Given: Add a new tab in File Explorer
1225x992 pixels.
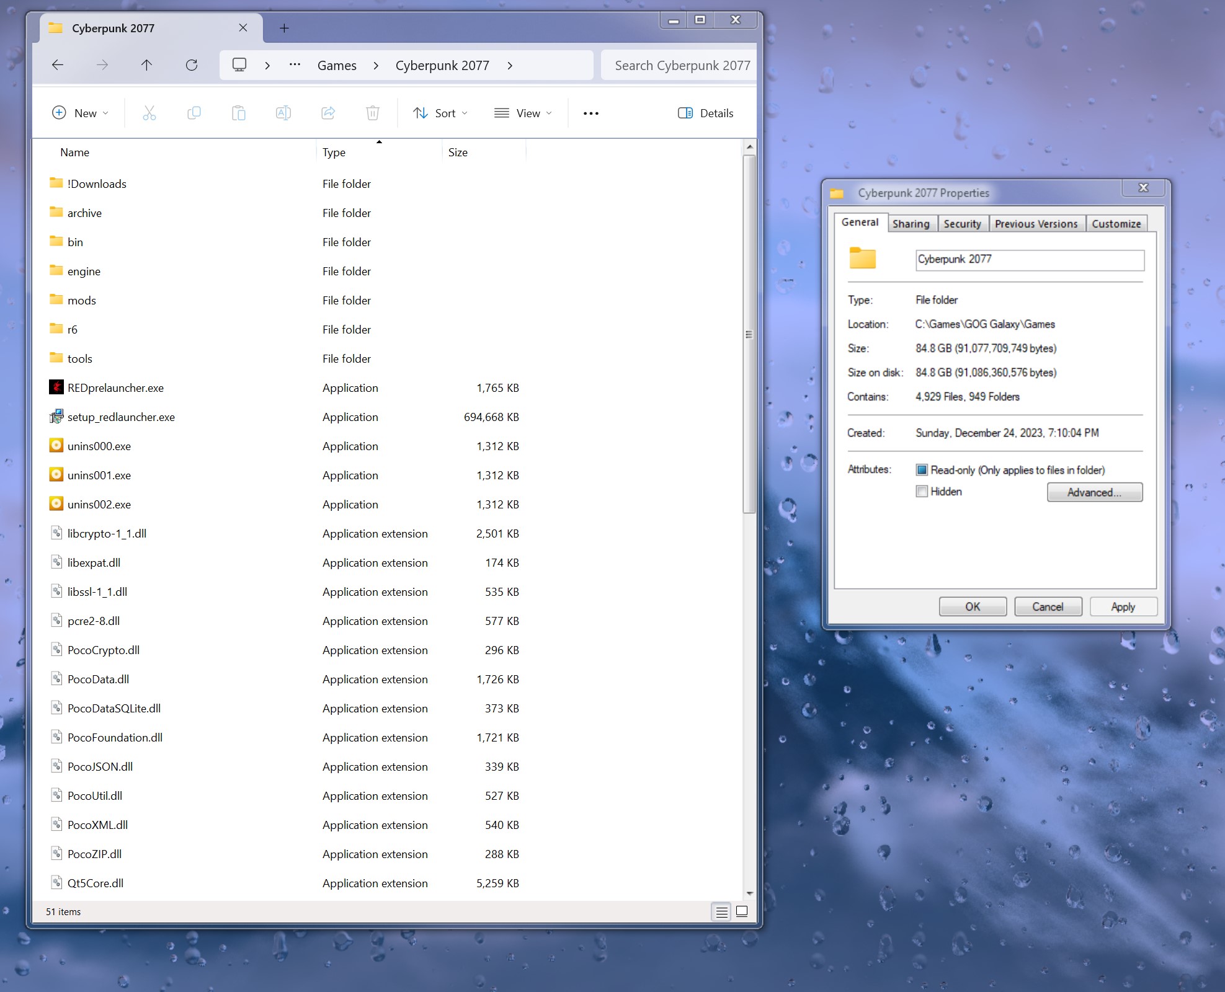Looking at the screenshot, I should click(284, 28).
